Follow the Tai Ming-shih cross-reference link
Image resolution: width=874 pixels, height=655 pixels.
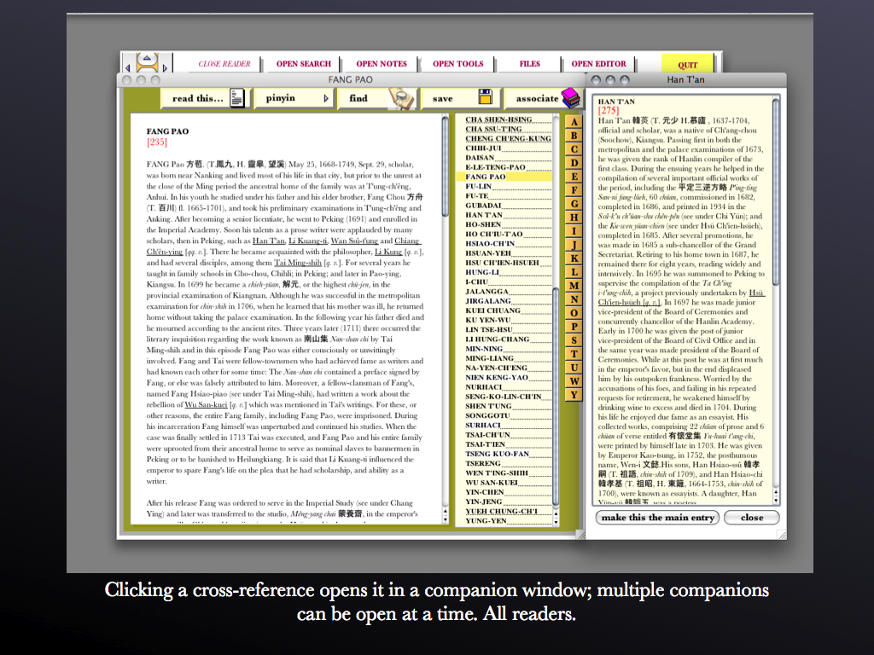click(298, 263)
